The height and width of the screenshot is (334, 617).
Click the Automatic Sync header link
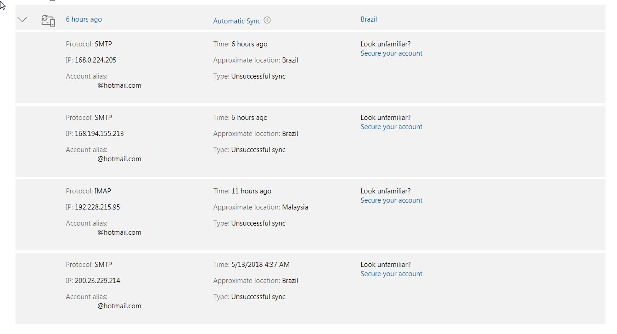(x=237, y=21)
